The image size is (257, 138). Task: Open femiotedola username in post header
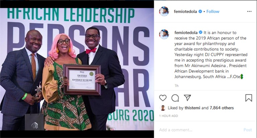[x=185, y=11]
